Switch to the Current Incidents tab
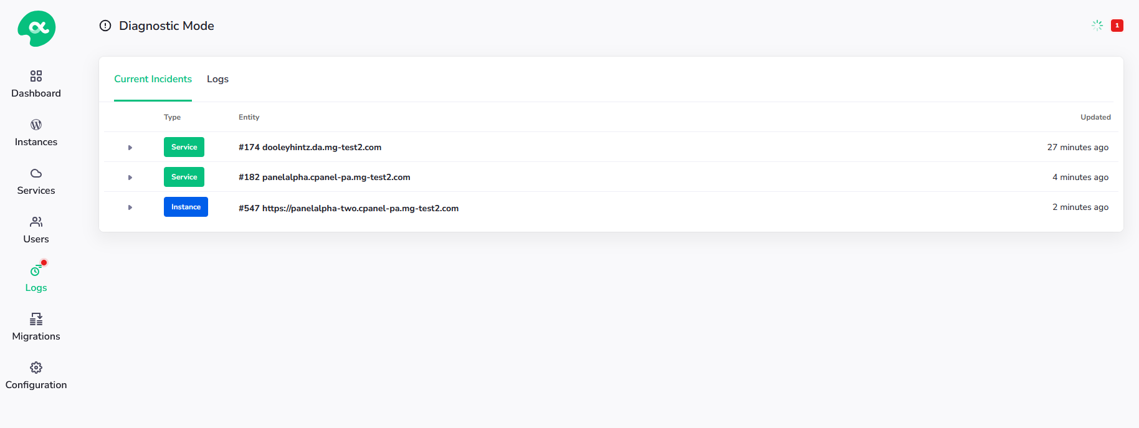This screenshot has height=428, width=1139. pyautogui.click(x=153, y=79)
